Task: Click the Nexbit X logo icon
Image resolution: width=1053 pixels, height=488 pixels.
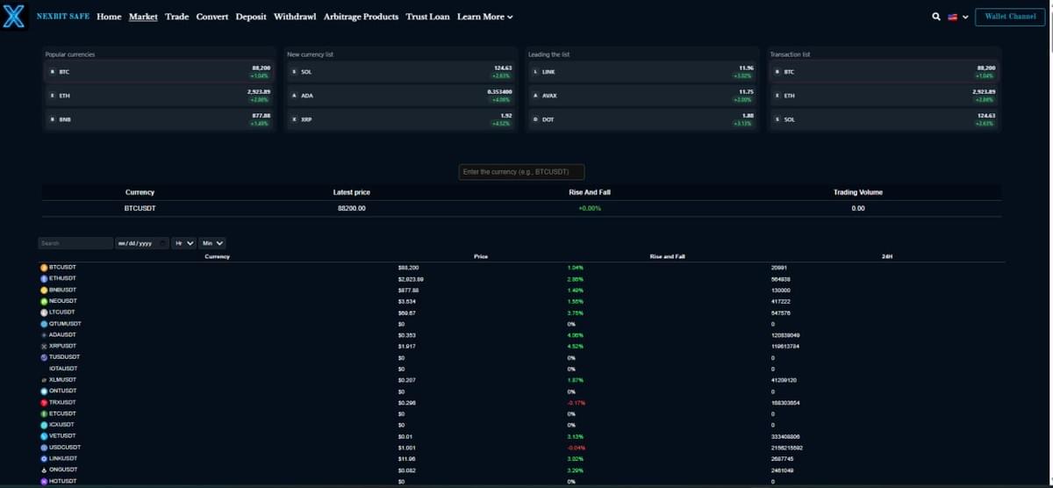Action: tap(14, 17)
